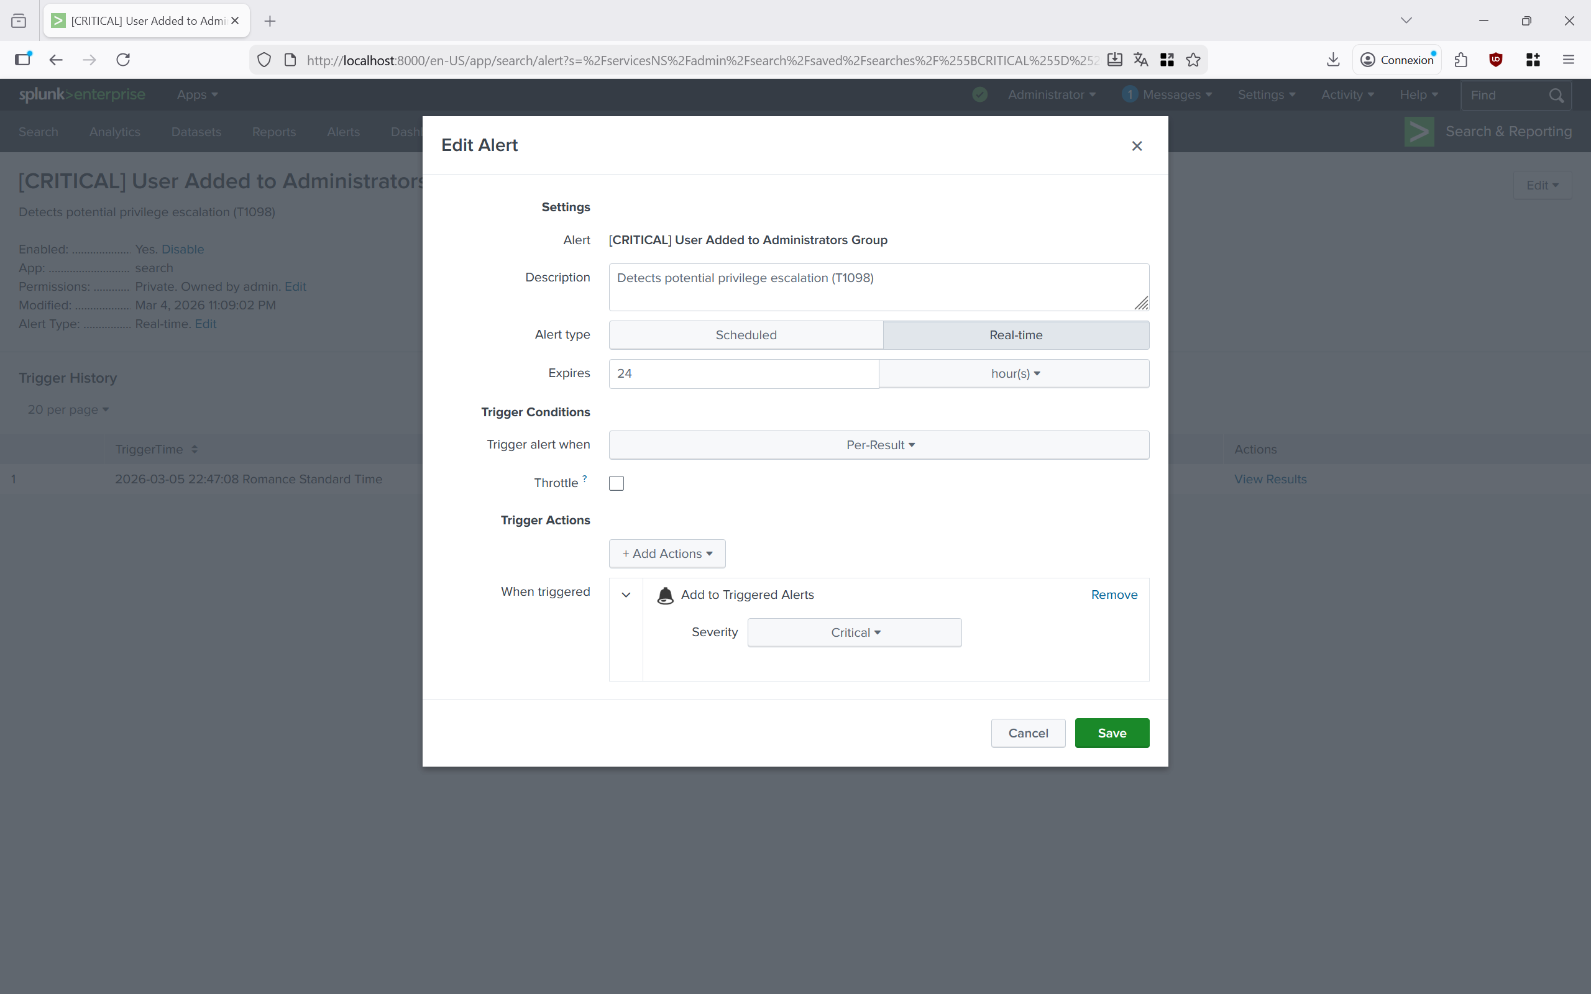
Task: Open the Firefox hamburger menu
Action: (x=1568, y=60)
